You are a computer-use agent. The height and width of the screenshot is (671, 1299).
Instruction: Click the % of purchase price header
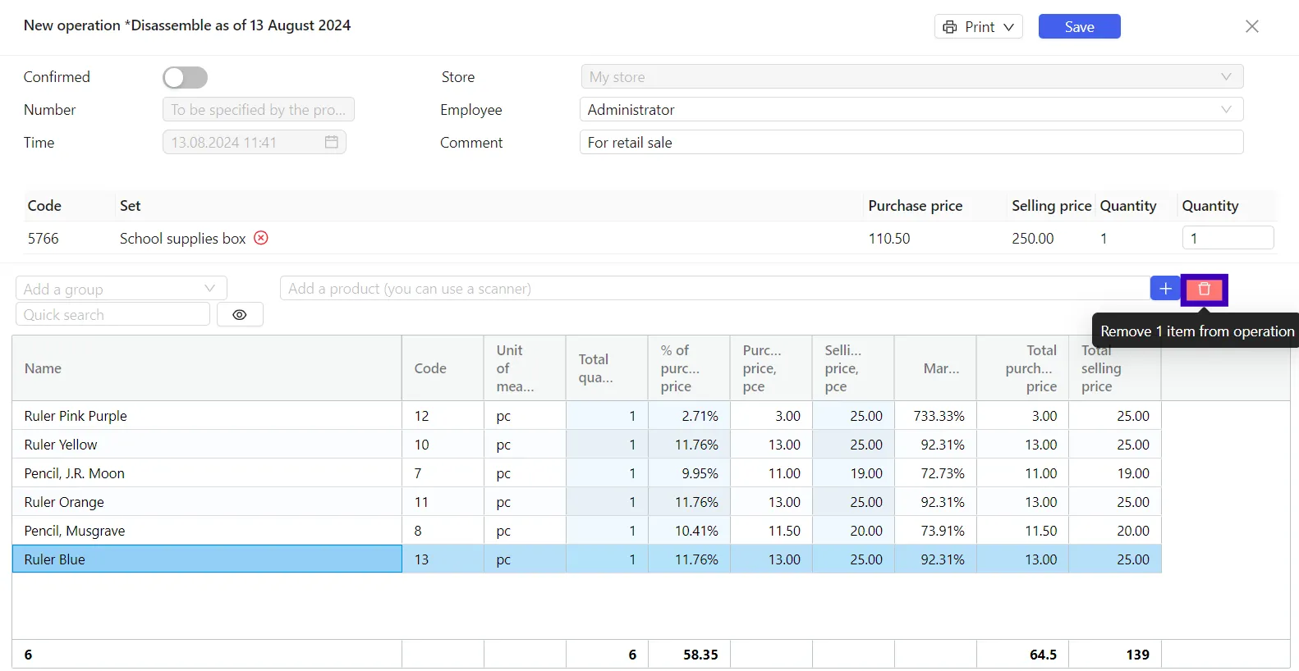click(689, 368)
